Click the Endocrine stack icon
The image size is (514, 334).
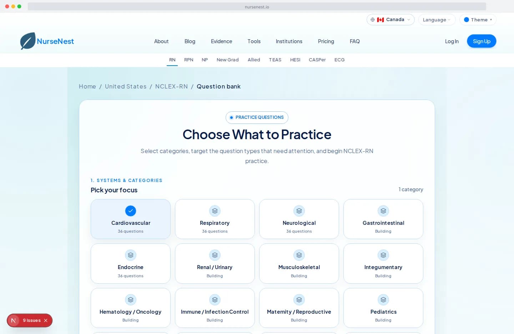[x=131, y=255]
